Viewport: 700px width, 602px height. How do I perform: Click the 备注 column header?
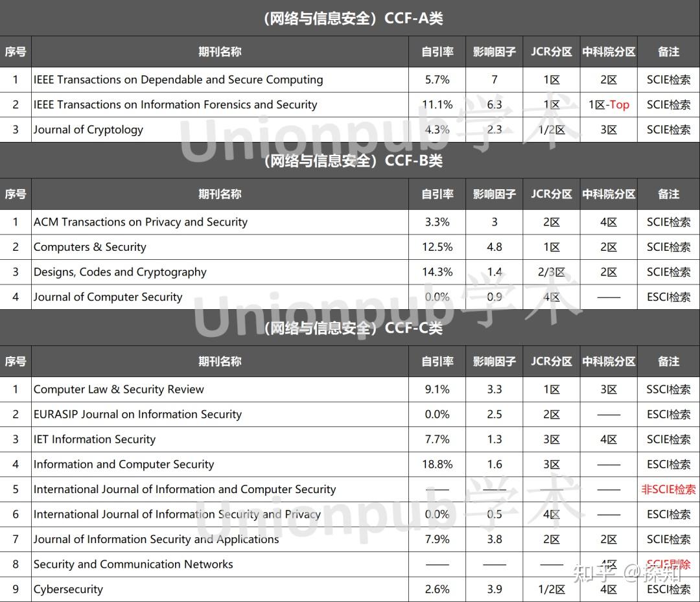(x=668, y=52)
